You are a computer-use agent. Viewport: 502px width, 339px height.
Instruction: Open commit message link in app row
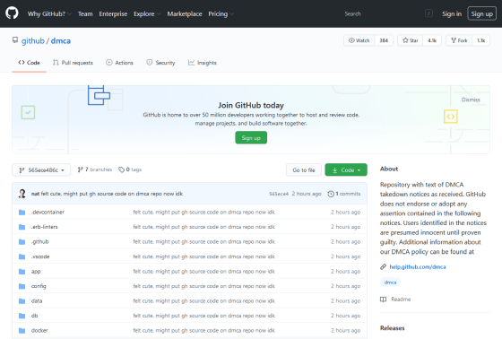[x=204, y=272]
